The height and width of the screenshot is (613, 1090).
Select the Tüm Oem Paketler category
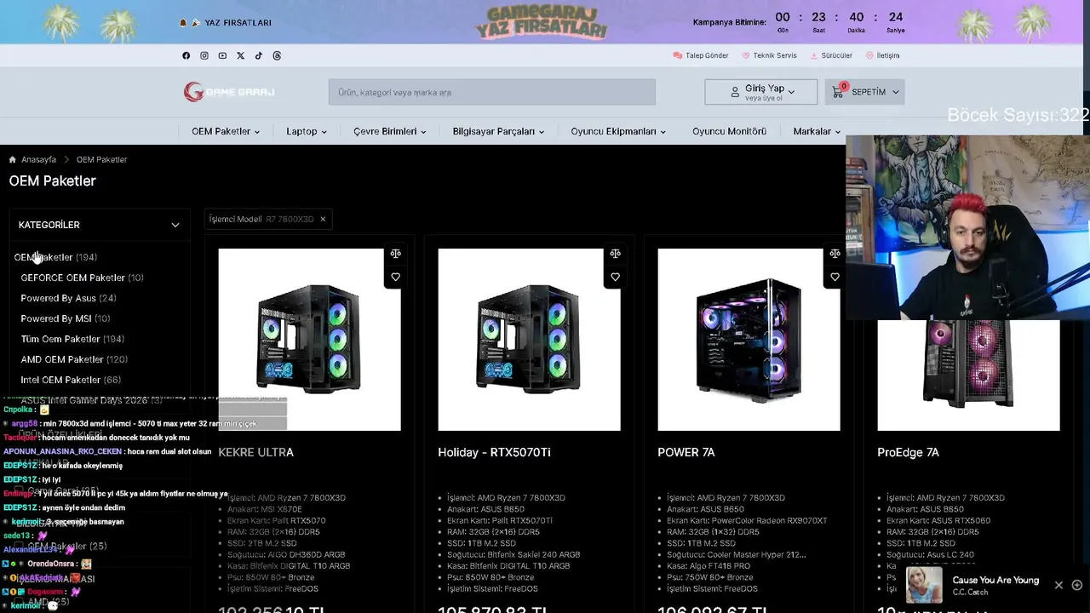click(x=72, y=339)
